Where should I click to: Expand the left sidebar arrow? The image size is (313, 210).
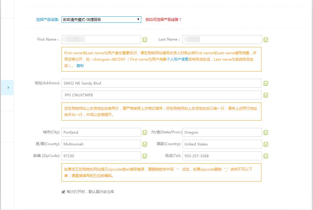point(8,88)
